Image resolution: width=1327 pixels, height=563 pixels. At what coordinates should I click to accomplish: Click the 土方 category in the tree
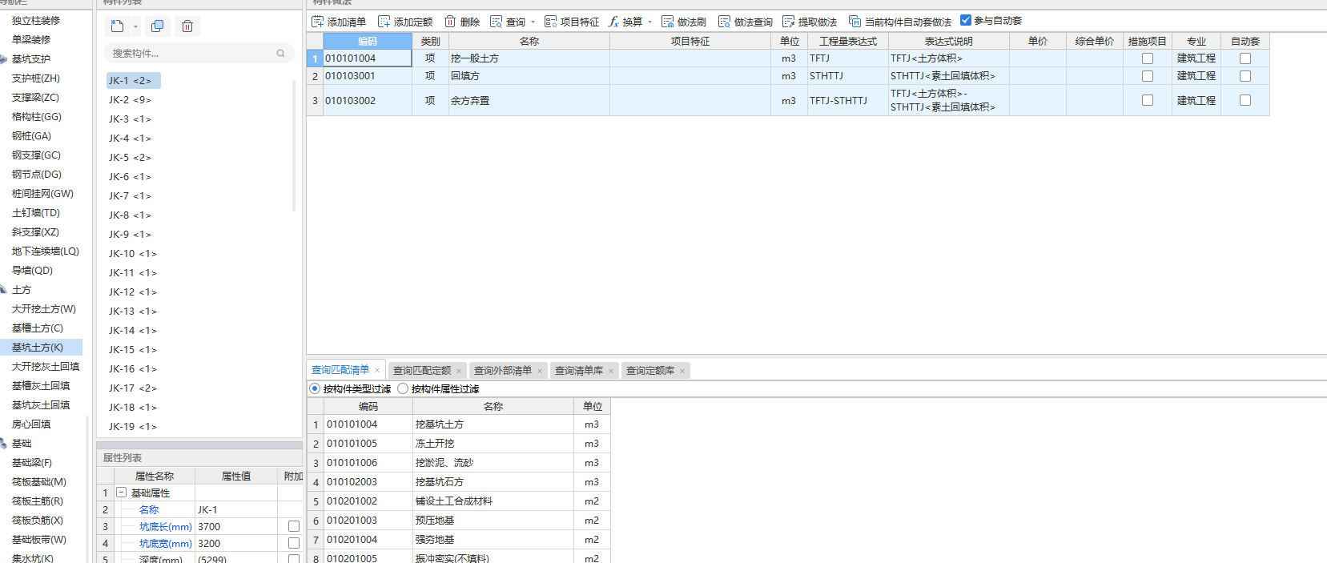pyautogui.click(x=22, y=290)
